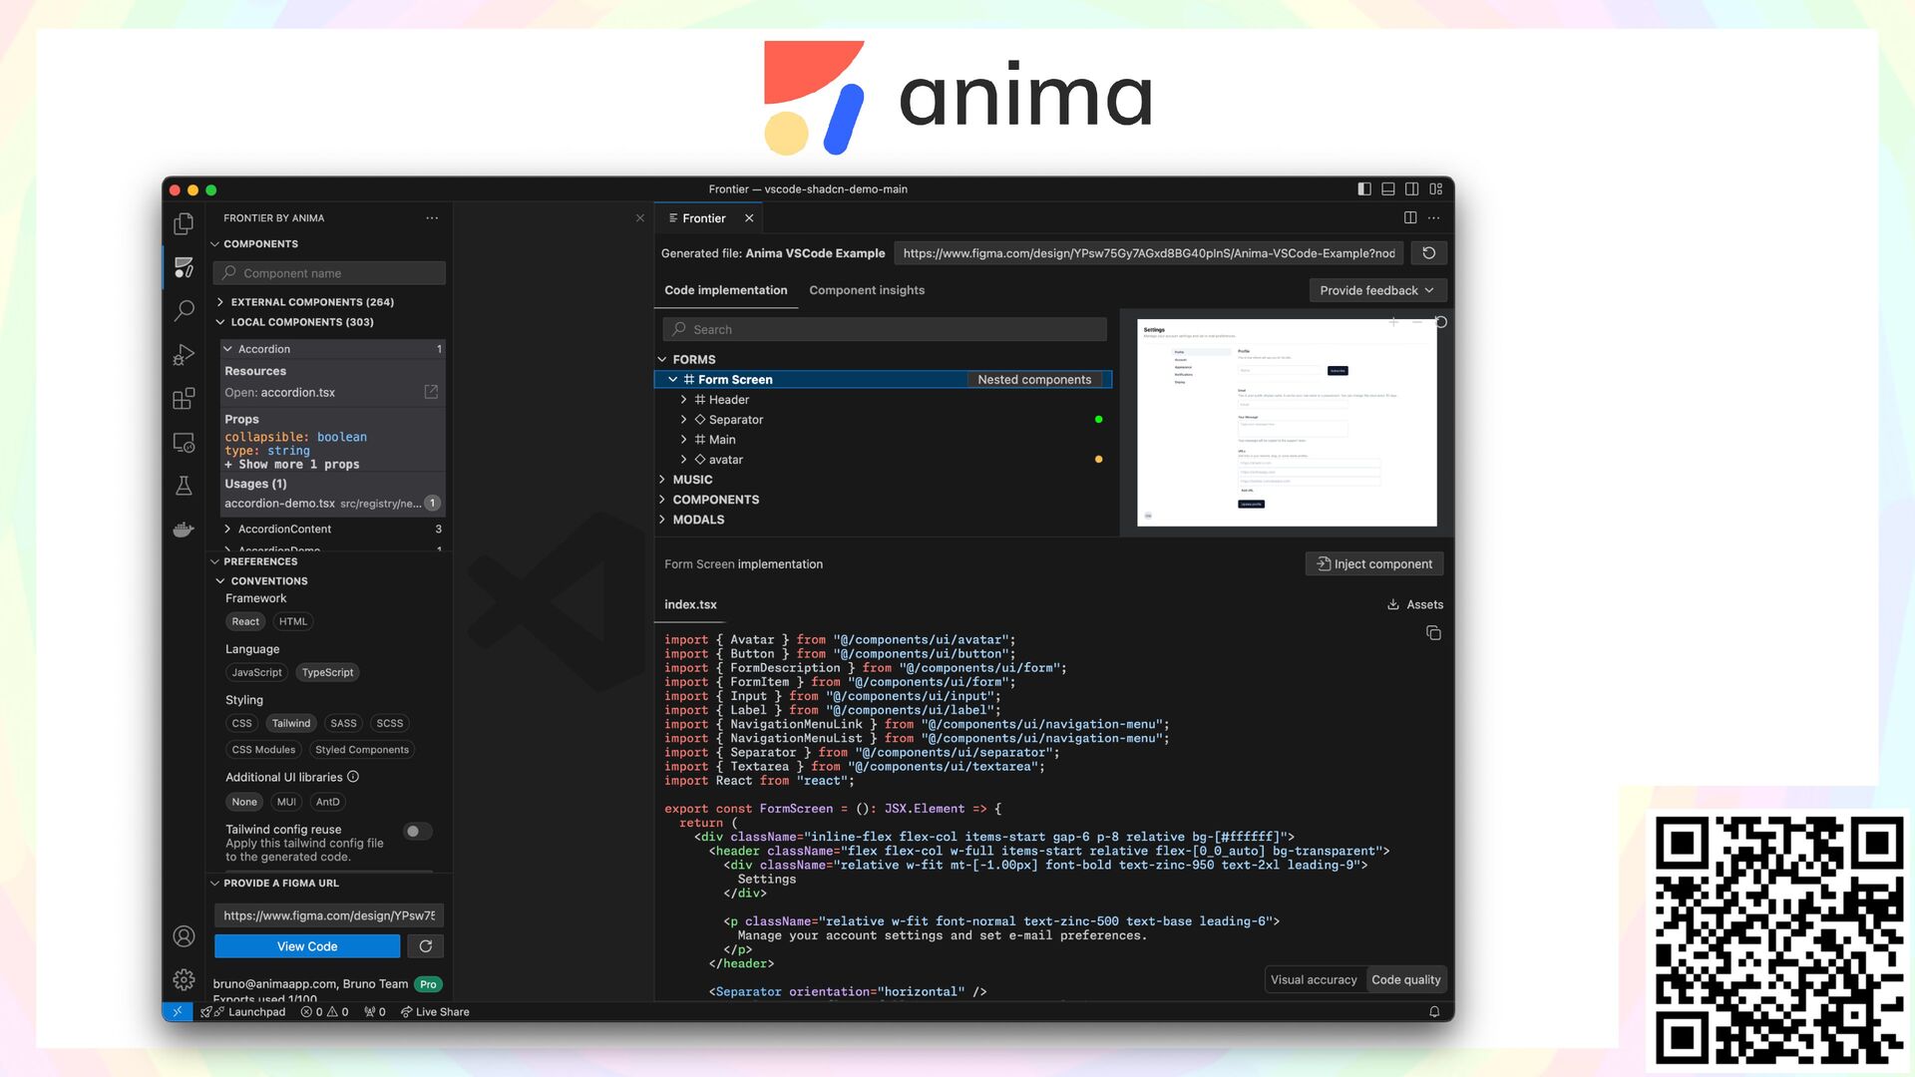The height and width of the screenshot is (1077, 1915).
Task: Open editor more actions ellipsis
Action: tap(1434, 217)
